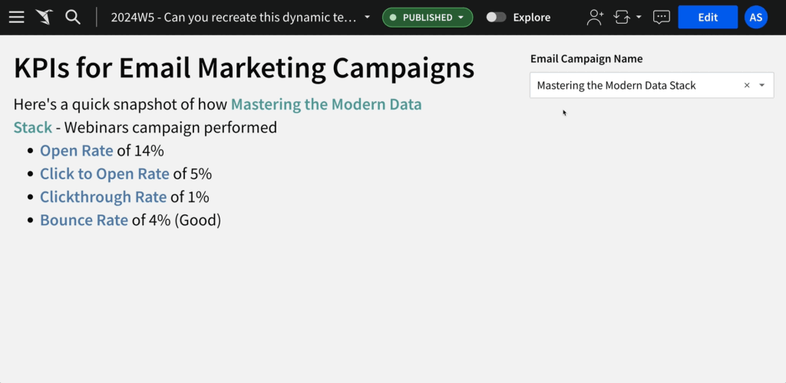This screenshot has height=383, width=786.
Task: Click the refresh data icon
Action: click(x=622, y=17)
